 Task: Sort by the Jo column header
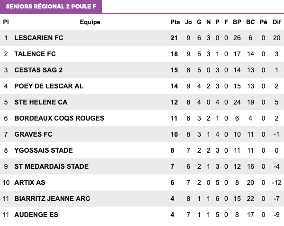(x=188, y=22)
